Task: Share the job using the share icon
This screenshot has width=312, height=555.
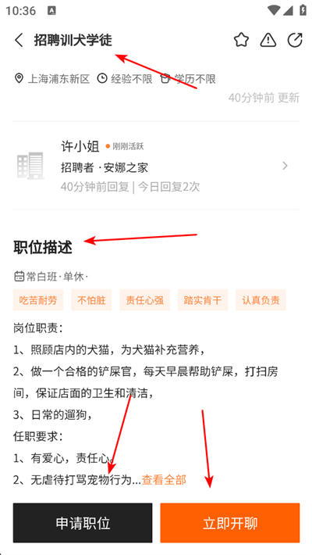Action: click(x=295, y=40)
